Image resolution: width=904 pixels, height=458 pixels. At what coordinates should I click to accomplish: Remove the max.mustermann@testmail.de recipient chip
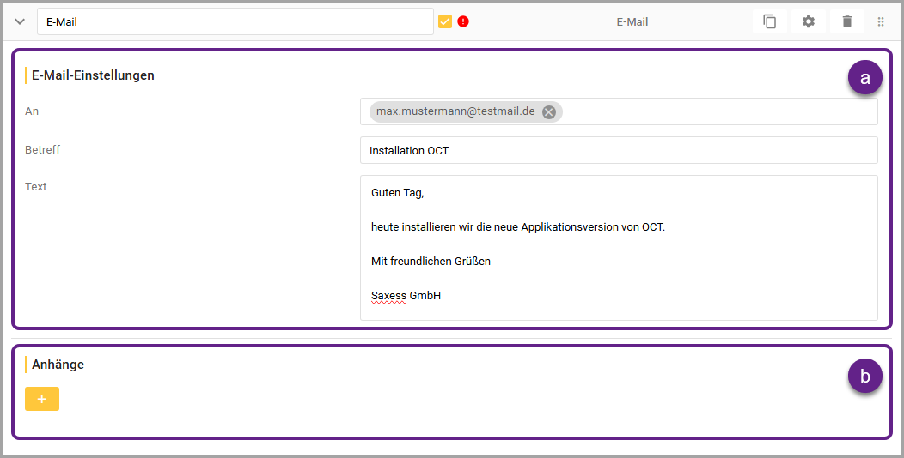pos(549,112)
